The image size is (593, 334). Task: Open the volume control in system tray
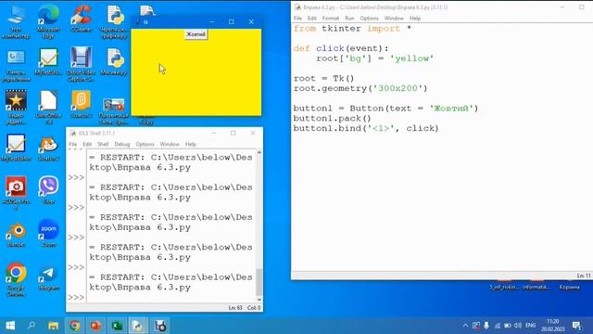pos(517,326)
